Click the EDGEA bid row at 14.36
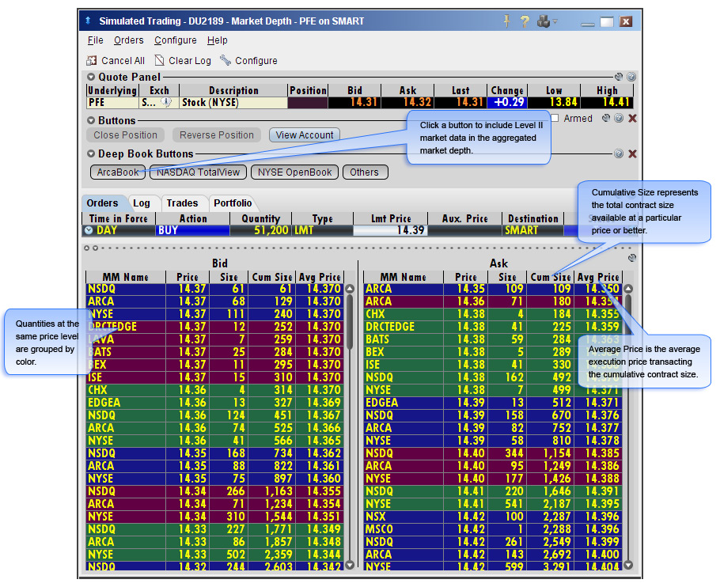 [x=215, y=403]
